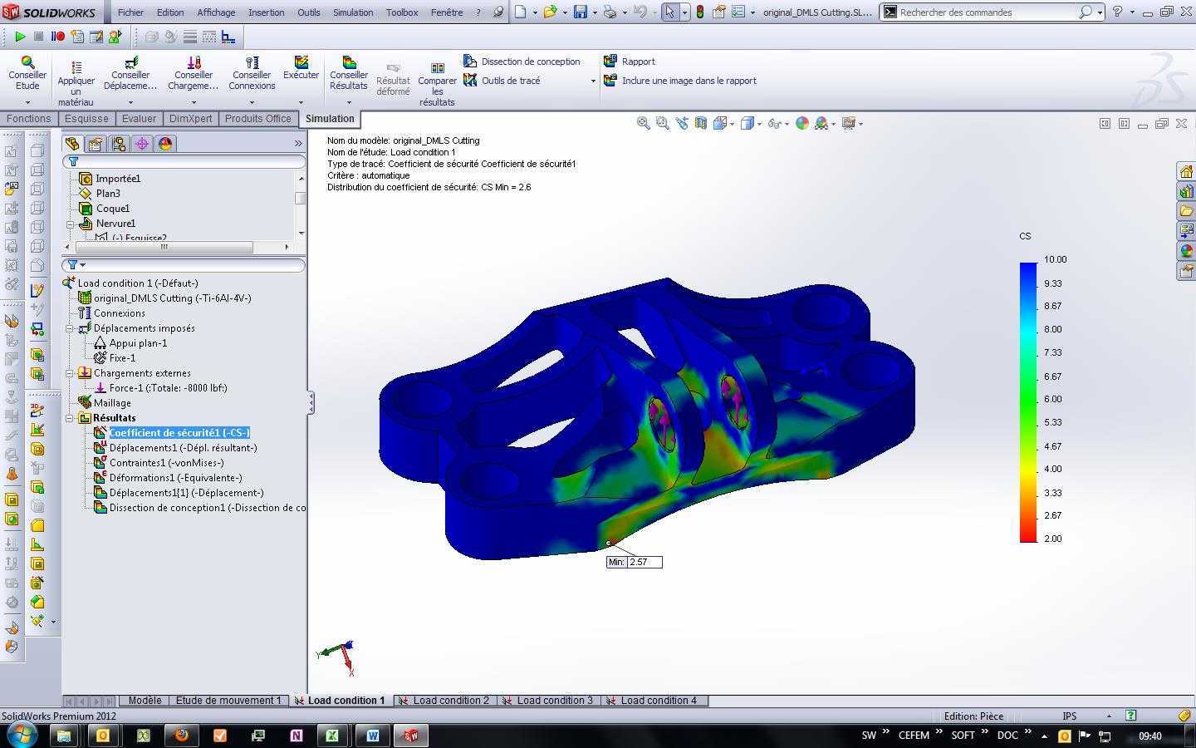The height and width of the screenshot is (748, 1196).
Task: Switch to Produits Office tab
Action: point(257,118)
